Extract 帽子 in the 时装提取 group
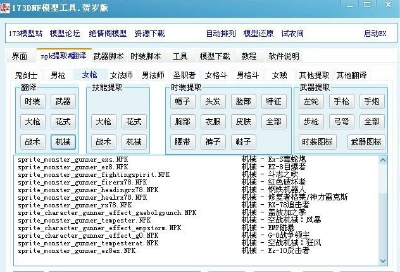The width and height of the screenshot is (400, 272). (182, 101)
